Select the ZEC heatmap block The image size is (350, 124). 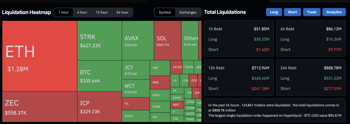coord(39,106)
